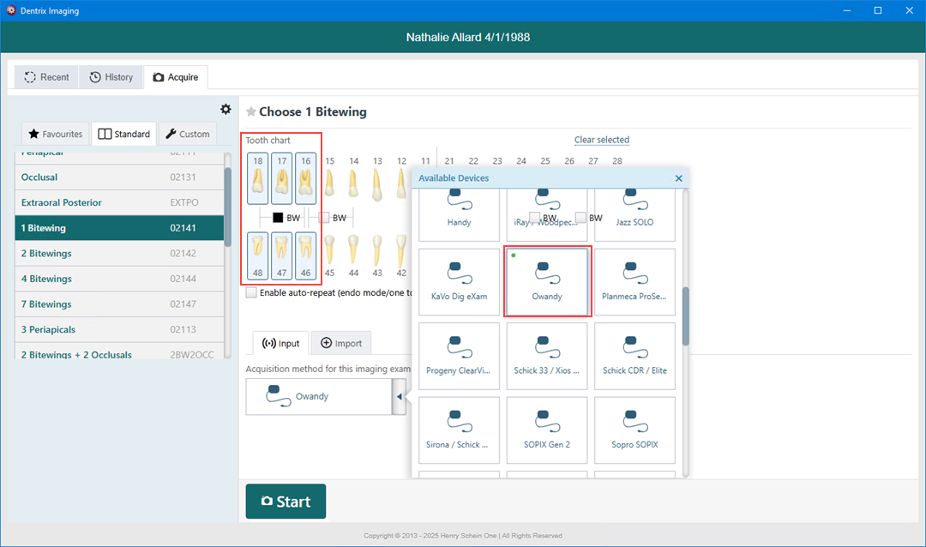Tick the second empty BW checkbox left of the popup

point(324,218)
